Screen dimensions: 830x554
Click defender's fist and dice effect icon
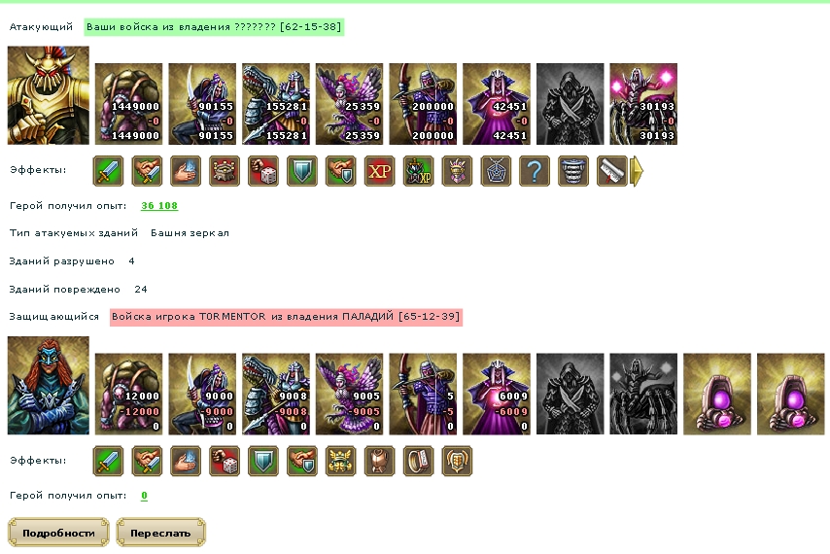[225, 461]
